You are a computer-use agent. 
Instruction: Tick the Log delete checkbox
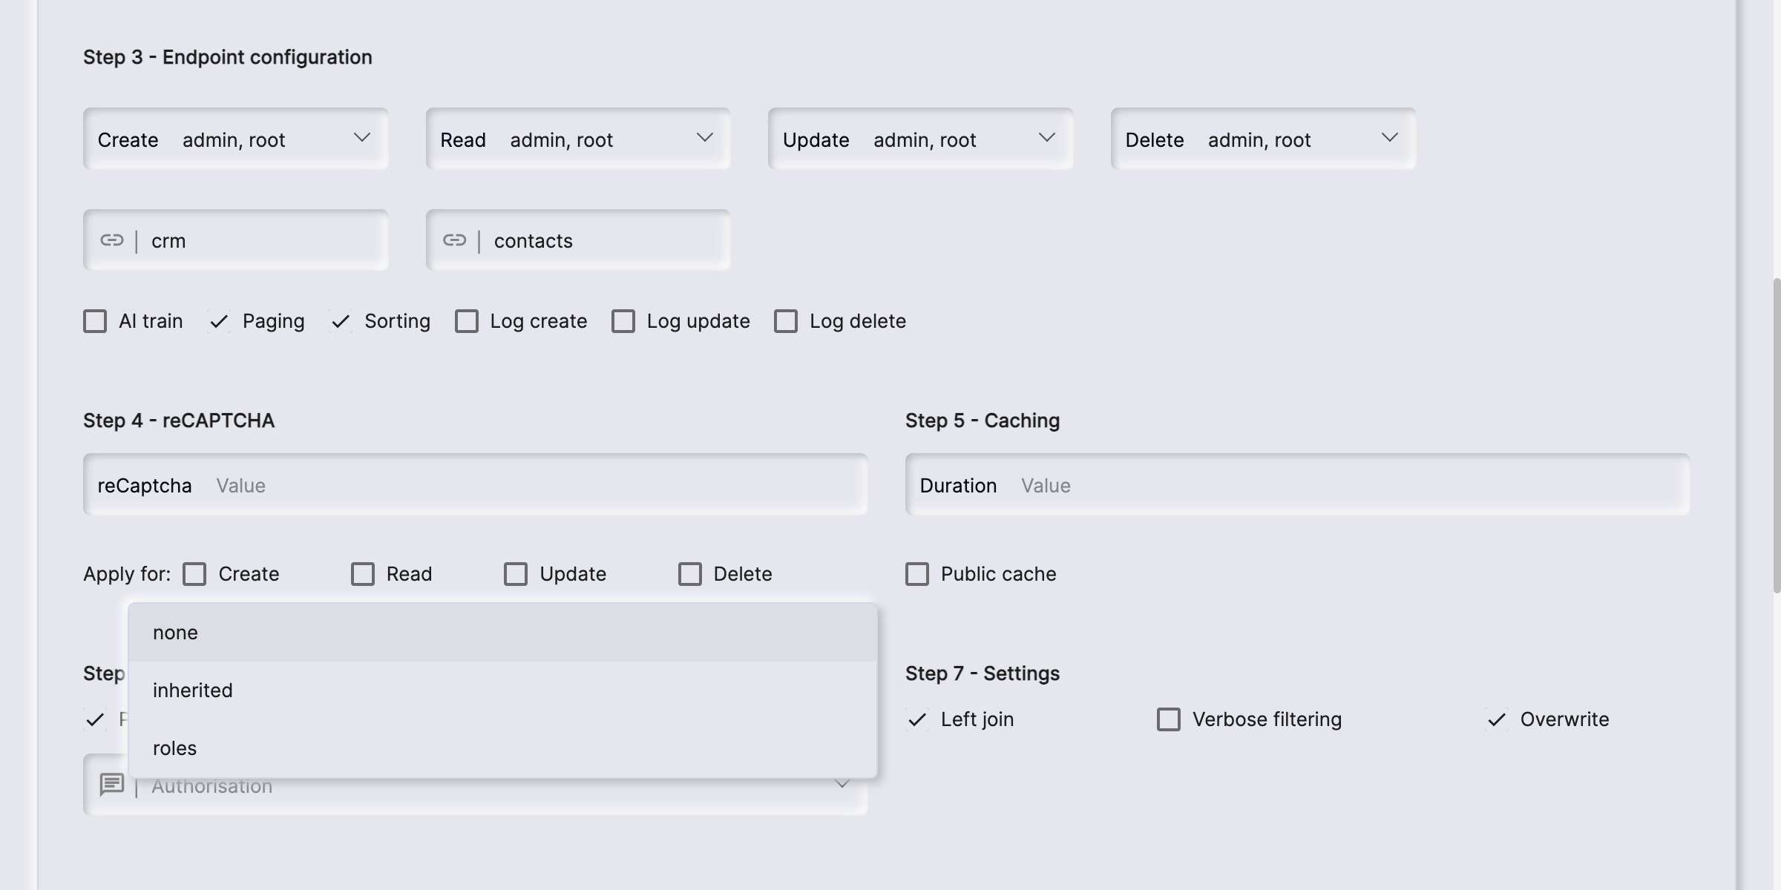coord(786,321)
